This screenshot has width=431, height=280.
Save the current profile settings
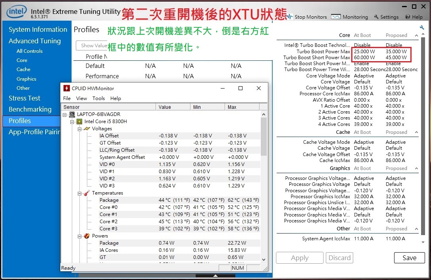click(x=409, y=257)
